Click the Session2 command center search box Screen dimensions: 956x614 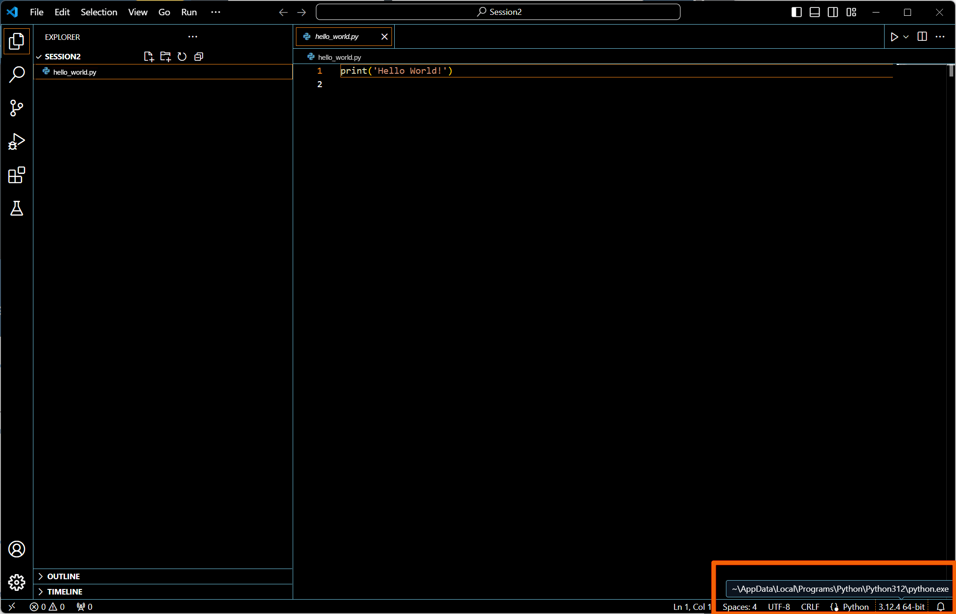point(498,12)
